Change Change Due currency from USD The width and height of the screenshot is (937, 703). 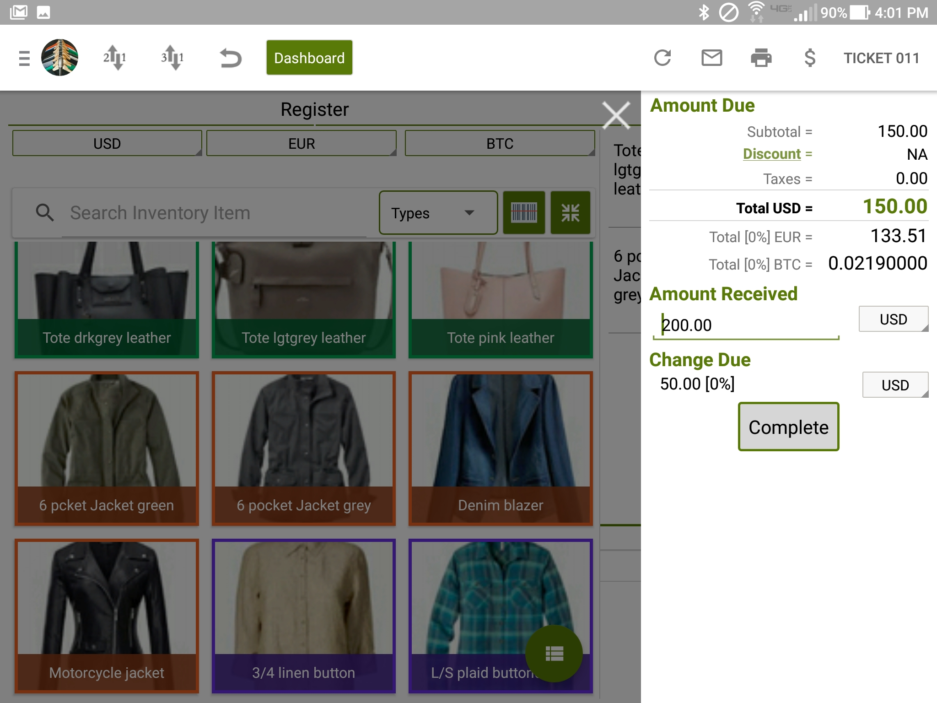pyautogui.click(x=895, y=385)
